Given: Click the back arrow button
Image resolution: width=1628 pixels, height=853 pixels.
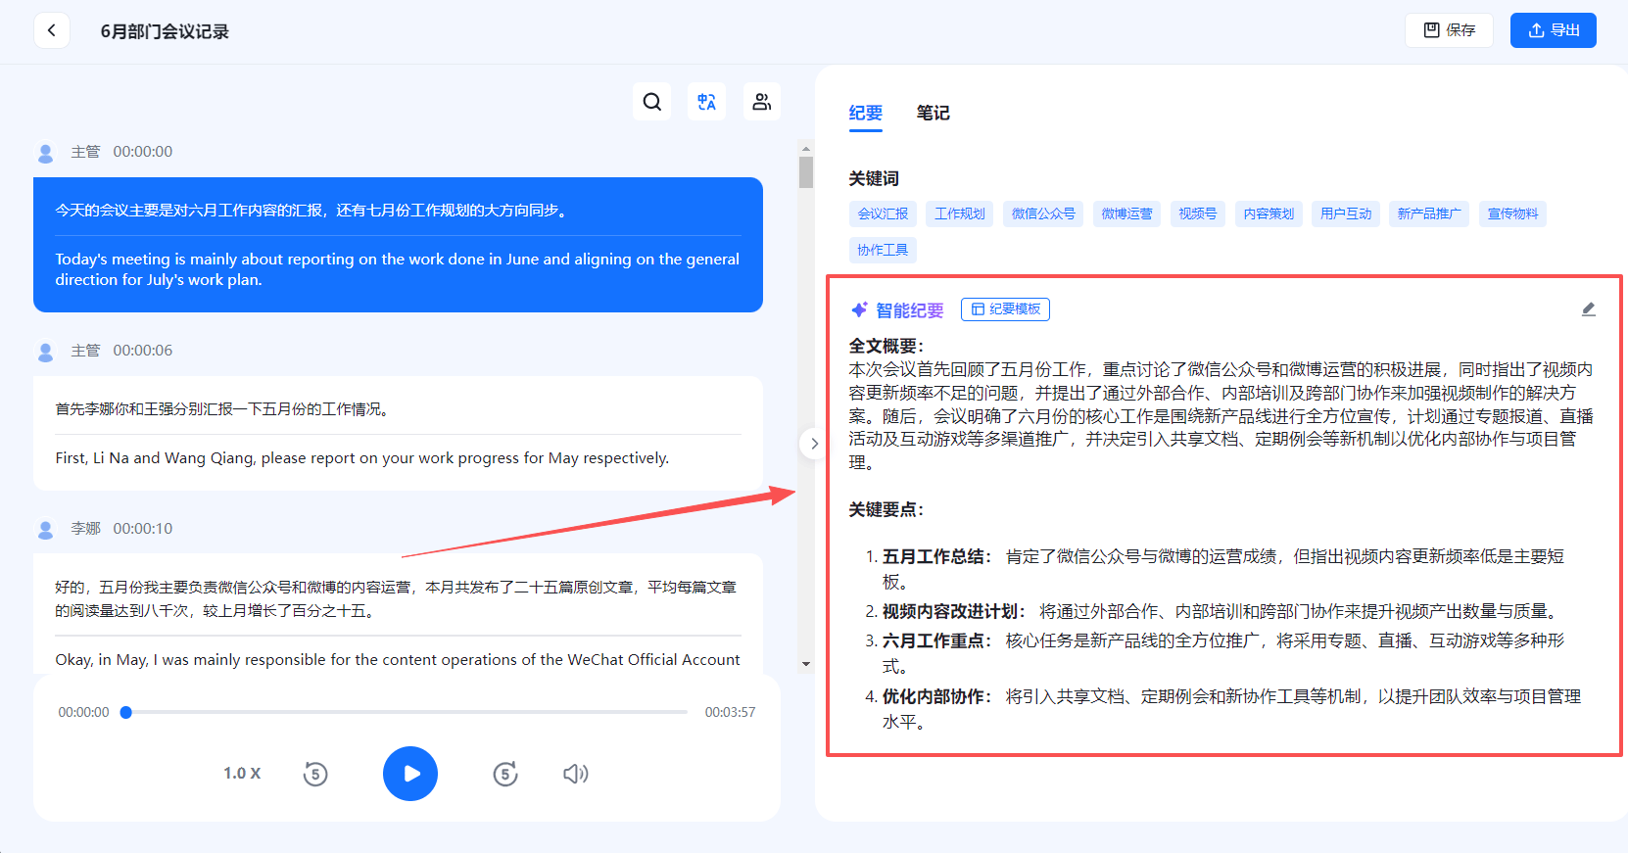Looking at the screenshot, I should pyautogui.click(x=52, y=30).
